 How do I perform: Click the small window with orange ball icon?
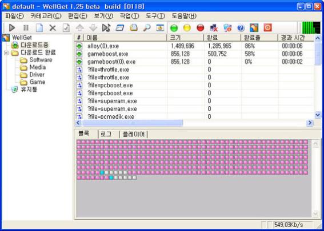[160, 28]
